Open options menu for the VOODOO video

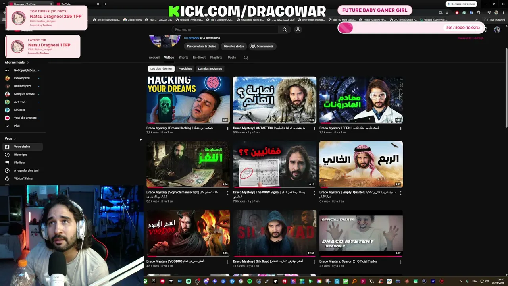click(227, 262)
